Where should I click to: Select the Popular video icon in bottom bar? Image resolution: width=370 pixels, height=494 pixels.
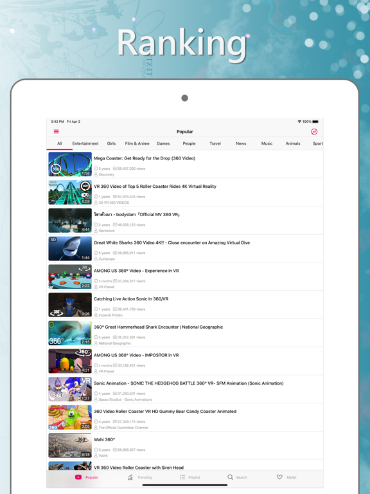(x=78, y=477)
